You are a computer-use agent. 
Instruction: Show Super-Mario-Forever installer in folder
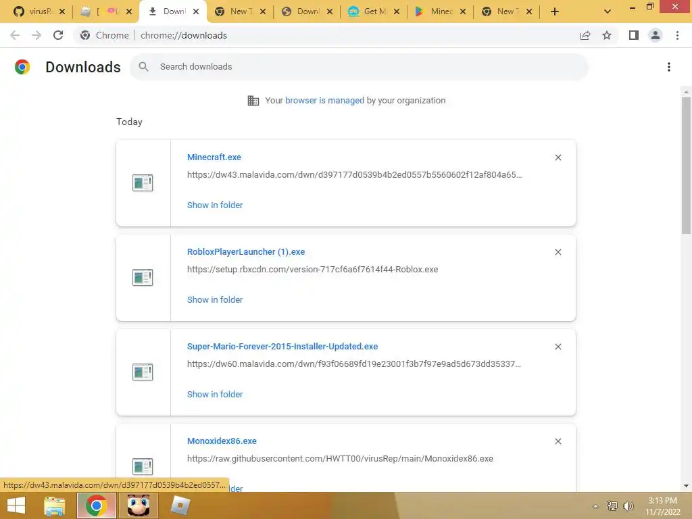click(x=215, y=395)
